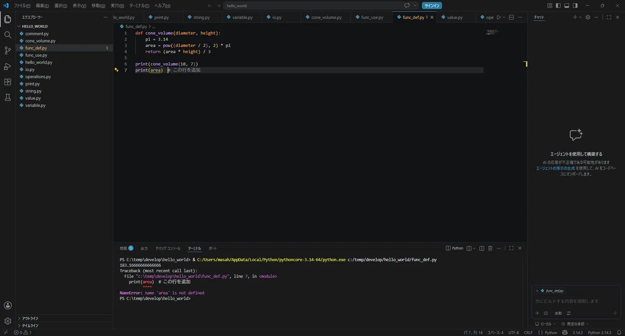Open the Explorer view in activity bar

(x=7, y=19)
